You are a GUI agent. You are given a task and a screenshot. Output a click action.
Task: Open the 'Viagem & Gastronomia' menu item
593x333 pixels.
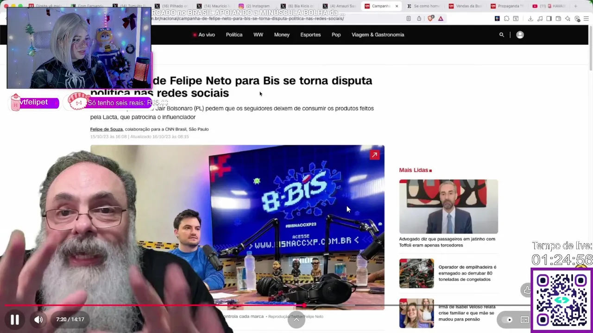(x=378, y=35)
